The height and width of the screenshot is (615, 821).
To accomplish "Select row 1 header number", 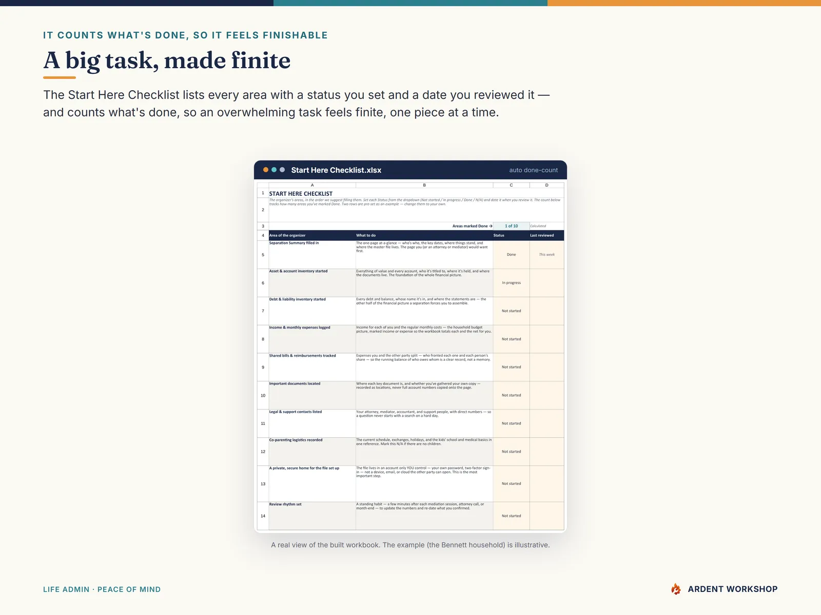I will point(263,193).
